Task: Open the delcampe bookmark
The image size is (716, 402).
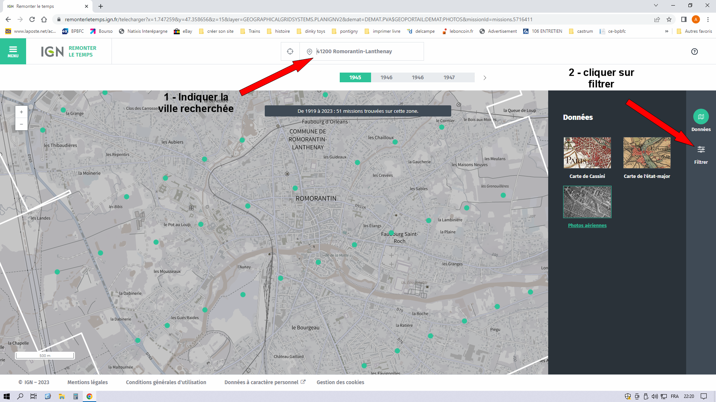Action: pyautogui.click(x=421, y=31)
